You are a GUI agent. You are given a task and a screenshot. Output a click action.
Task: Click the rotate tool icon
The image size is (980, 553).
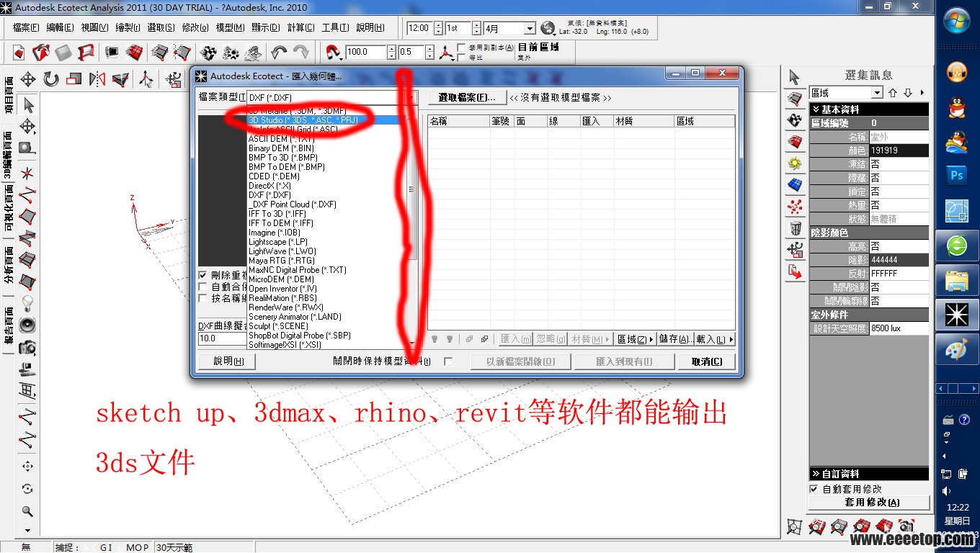51,79
